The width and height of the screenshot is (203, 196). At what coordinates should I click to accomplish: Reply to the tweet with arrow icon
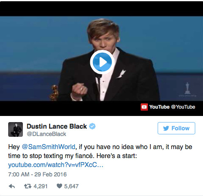(x=12, y=186)
